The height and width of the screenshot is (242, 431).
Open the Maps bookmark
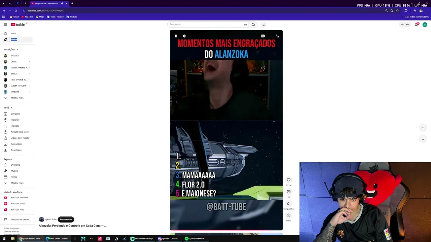coord(40,17)
